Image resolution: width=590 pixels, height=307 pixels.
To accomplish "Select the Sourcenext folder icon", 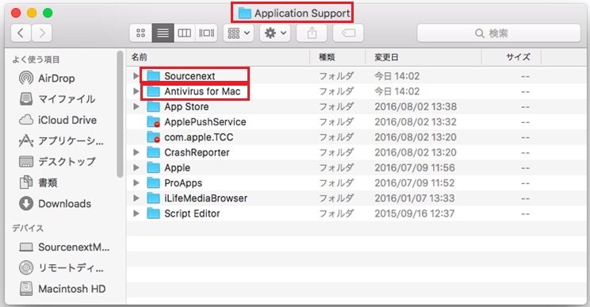I will 153,76.
